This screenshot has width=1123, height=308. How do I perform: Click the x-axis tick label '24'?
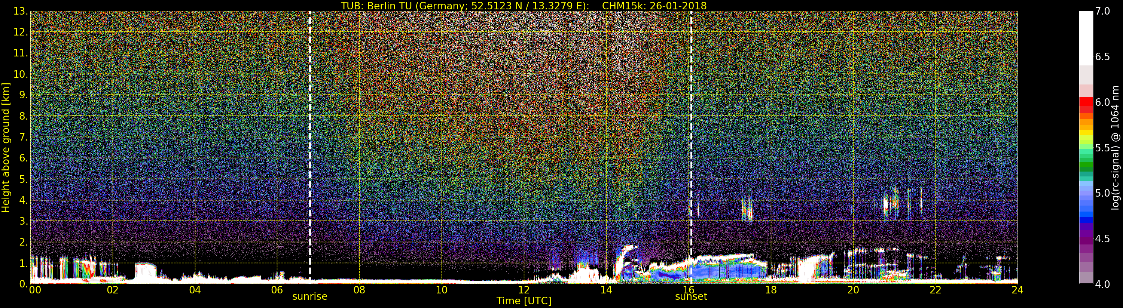tap(1017, 290)
